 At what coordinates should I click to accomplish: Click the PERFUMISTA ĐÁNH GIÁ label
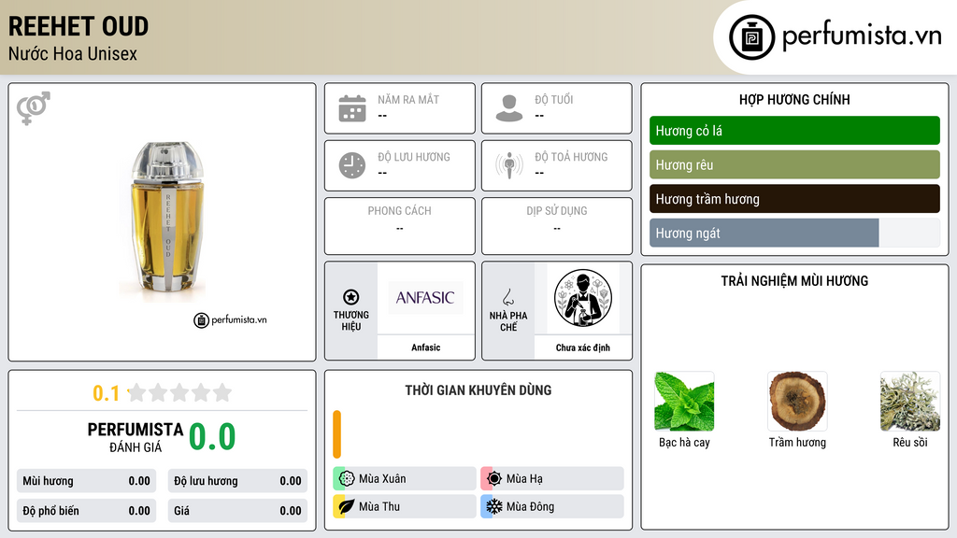tap(135, 437)
